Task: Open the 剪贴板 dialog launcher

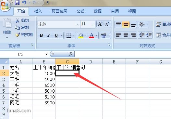Action: 32,45
